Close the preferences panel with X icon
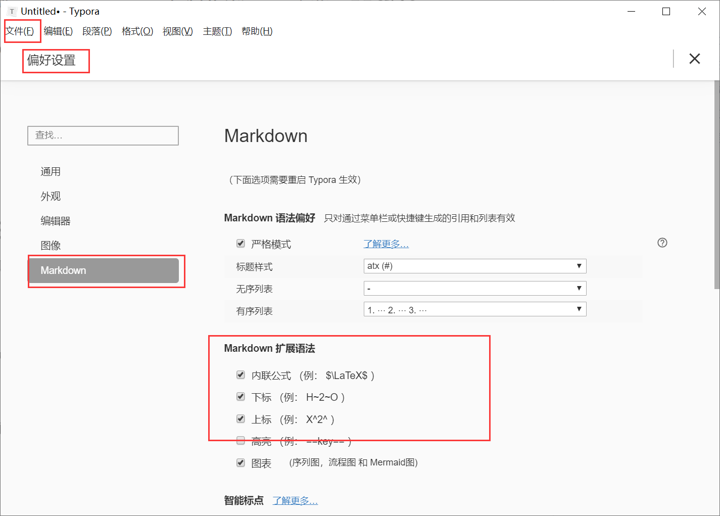Screen dimensions: 720x516 (x=695, y=59)
